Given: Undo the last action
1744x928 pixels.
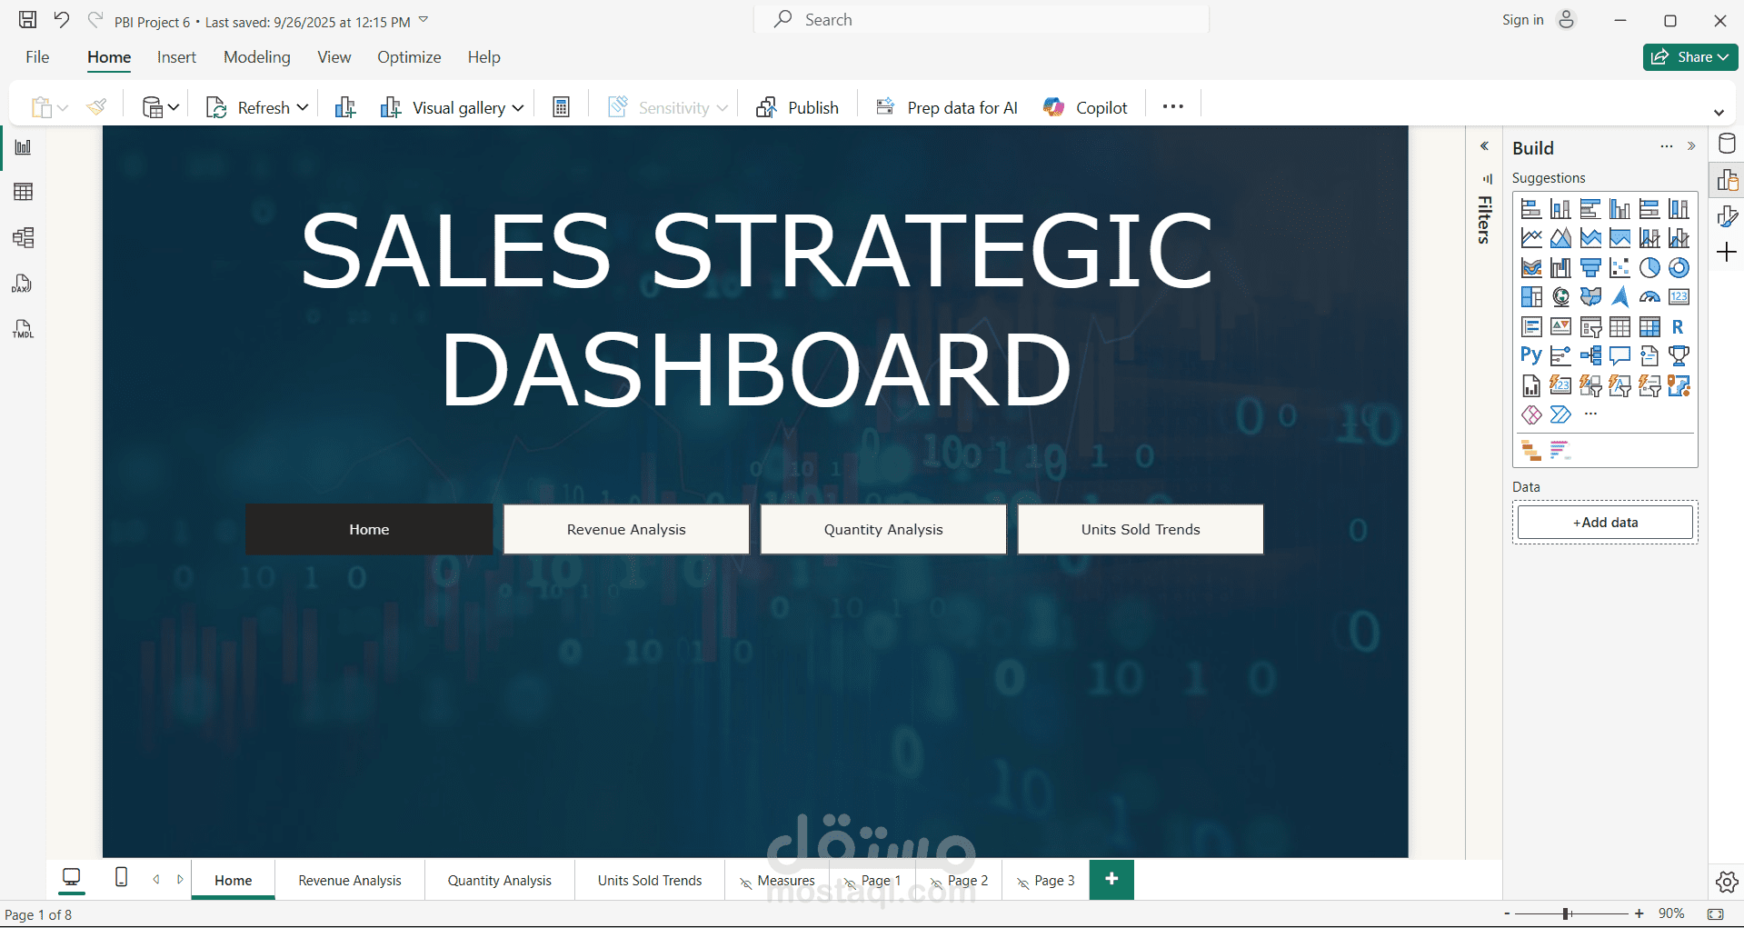Looking at the screenshot, I should pyautogui.click(x=62, y=20).
